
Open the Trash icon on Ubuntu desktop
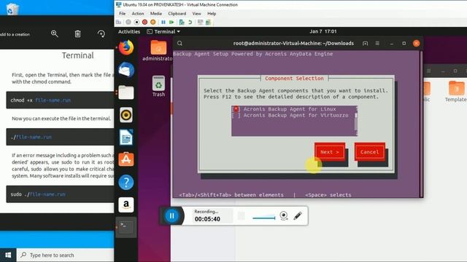tap(158, 86)
